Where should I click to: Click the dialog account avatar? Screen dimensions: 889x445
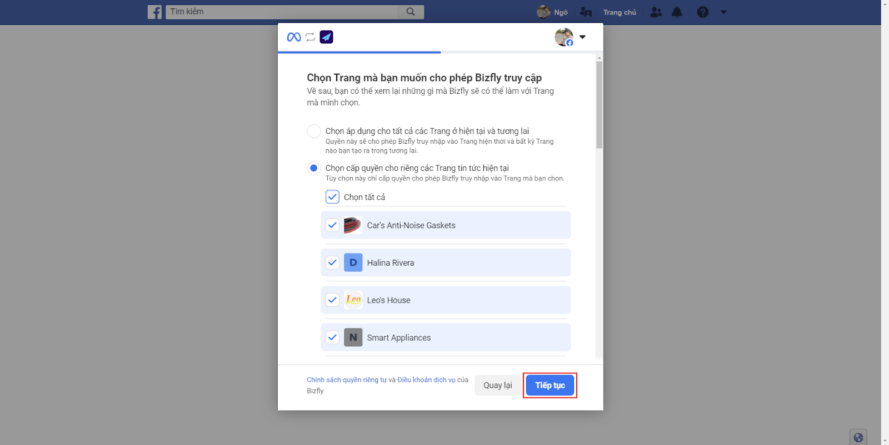[x=564, y=37]
